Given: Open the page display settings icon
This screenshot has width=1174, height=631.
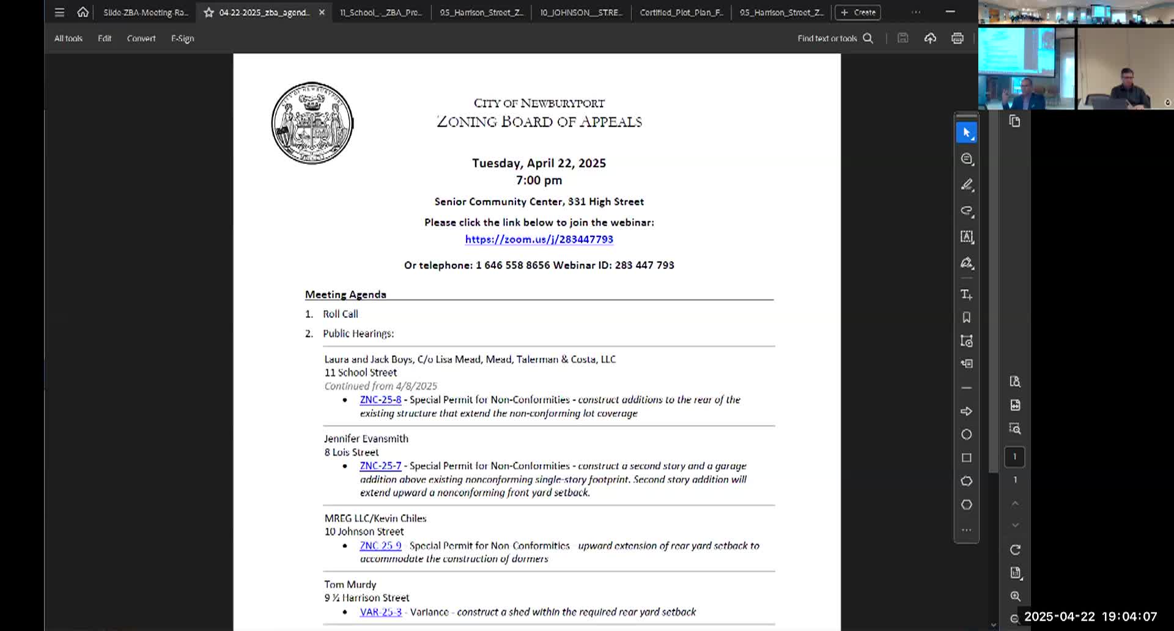Looking at the screenshot, I should click(1015, 573).
